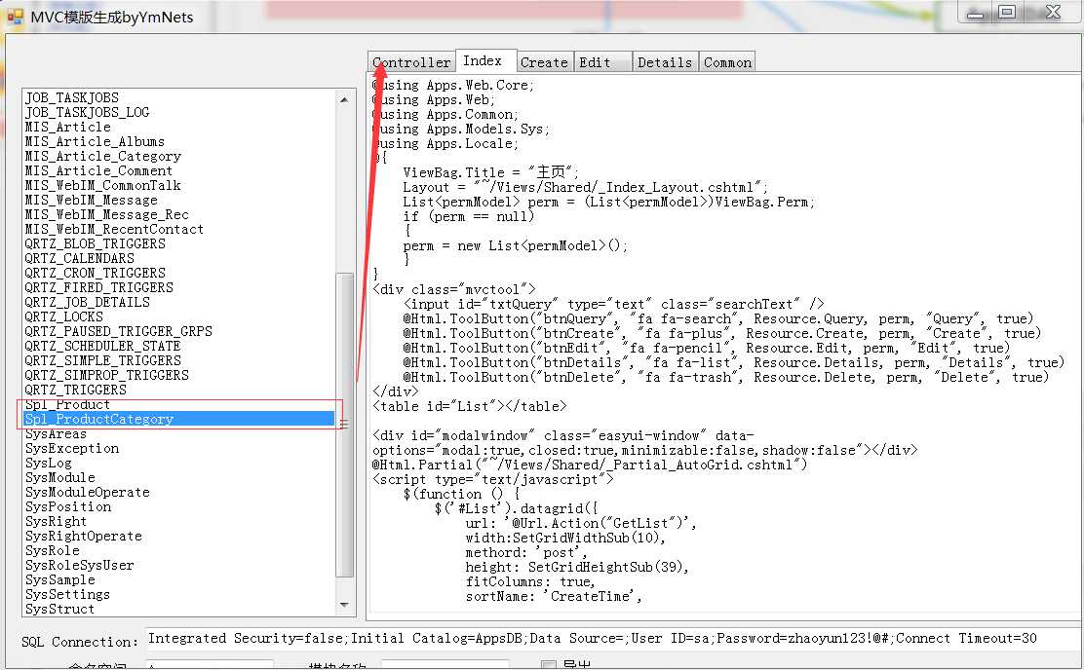The width and height of the screenshot is (1084, 670).
Task: Choose the SysPosition table
Action: point(68,506)
